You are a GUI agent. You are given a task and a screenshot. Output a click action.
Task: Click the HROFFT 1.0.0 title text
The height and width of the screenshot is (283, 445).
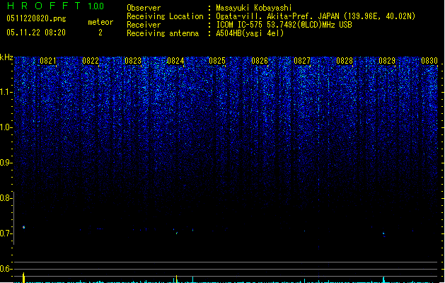pos(56,6)
